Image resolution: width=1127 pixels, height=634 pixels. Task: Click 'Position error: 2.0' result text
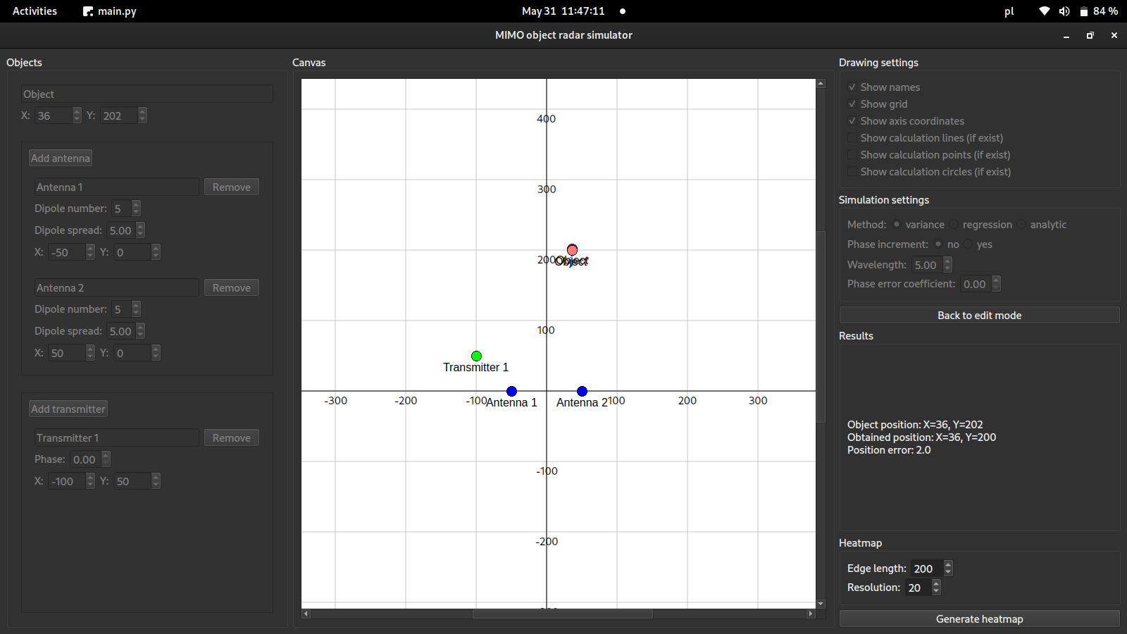click(x=889, y=449)
